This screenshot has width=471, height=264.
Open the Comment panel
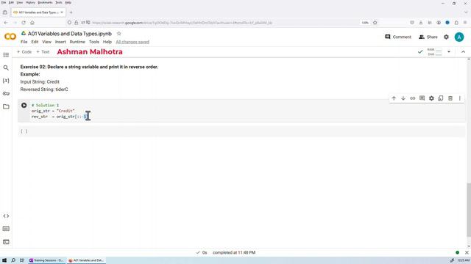click(398, 37)
